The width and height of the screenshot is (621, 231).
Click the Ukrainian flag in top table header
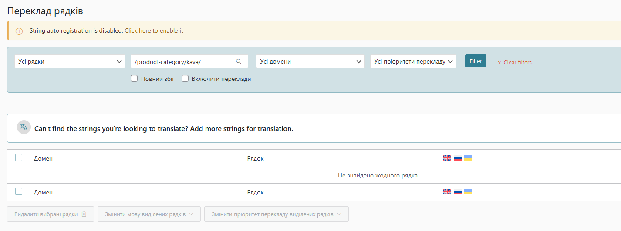pyautogui.click(x=468, y=158)
